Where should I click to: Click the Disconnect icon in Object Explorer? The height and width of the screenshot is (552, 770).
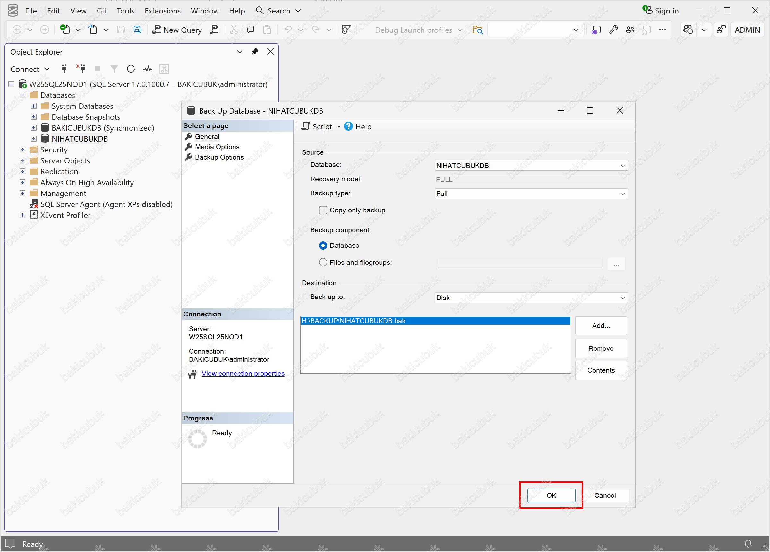[81, 69]
